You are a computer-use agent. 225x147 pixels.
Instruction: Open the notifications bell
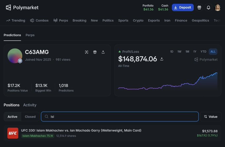tap(208, 8)
